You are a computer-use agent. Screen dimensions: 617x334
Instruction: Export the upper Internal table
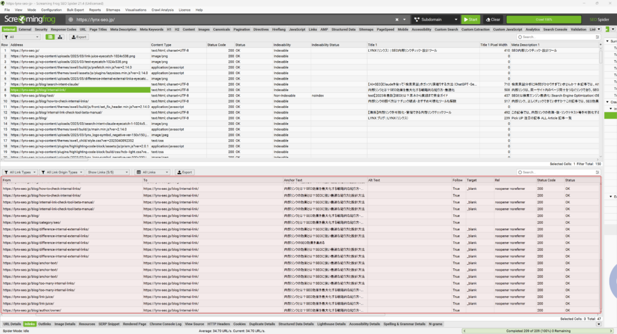click(x=79, y=37)
